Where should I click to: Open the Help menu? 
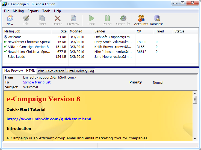[57, 11]
